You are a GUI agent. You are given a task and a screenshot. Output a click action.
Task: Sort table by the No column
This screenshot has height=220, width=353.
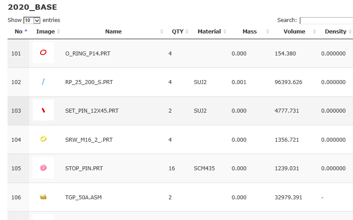coord(19,31)
